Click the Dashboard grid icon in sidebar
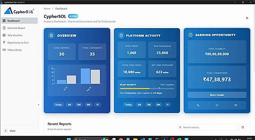Screen dimensions: 255x140 click(4, 21)
